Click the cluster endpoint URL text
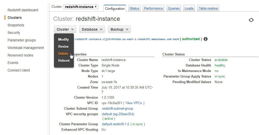Image resolution: width=259 pixels, height=135 pixels. pyautogui.click(x=127, y=39)
